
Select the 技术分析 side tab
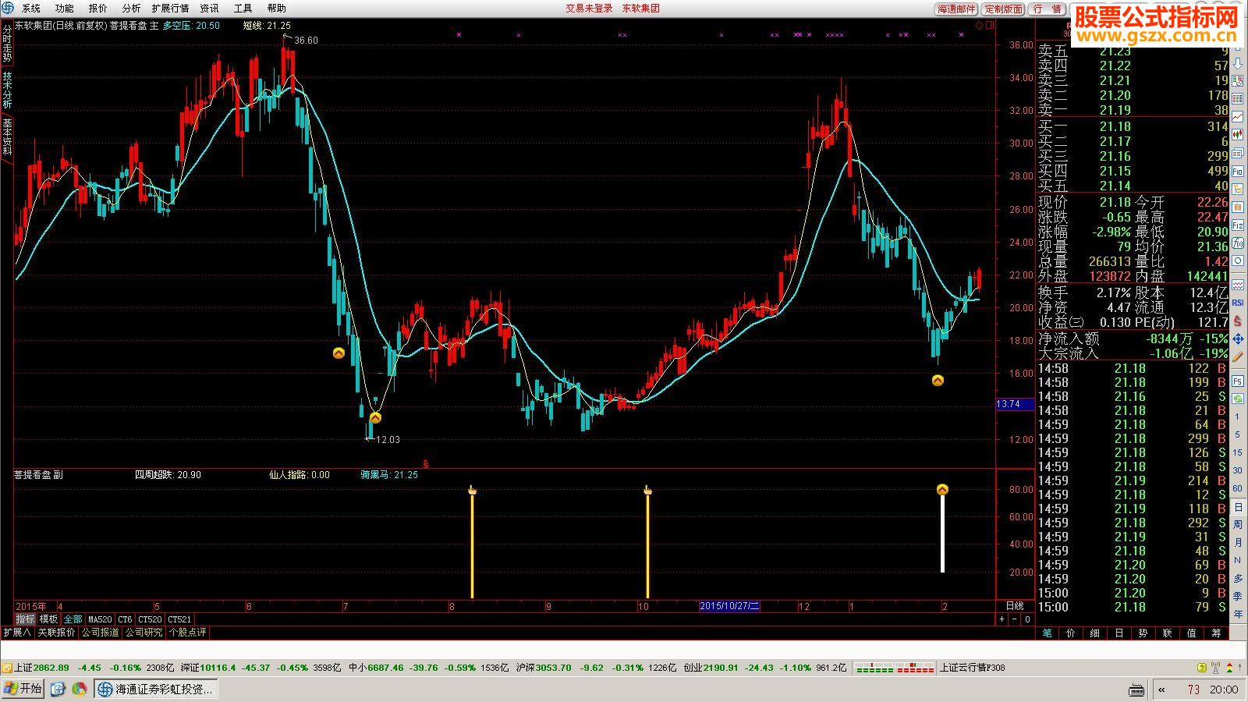(x=7, y=90)
